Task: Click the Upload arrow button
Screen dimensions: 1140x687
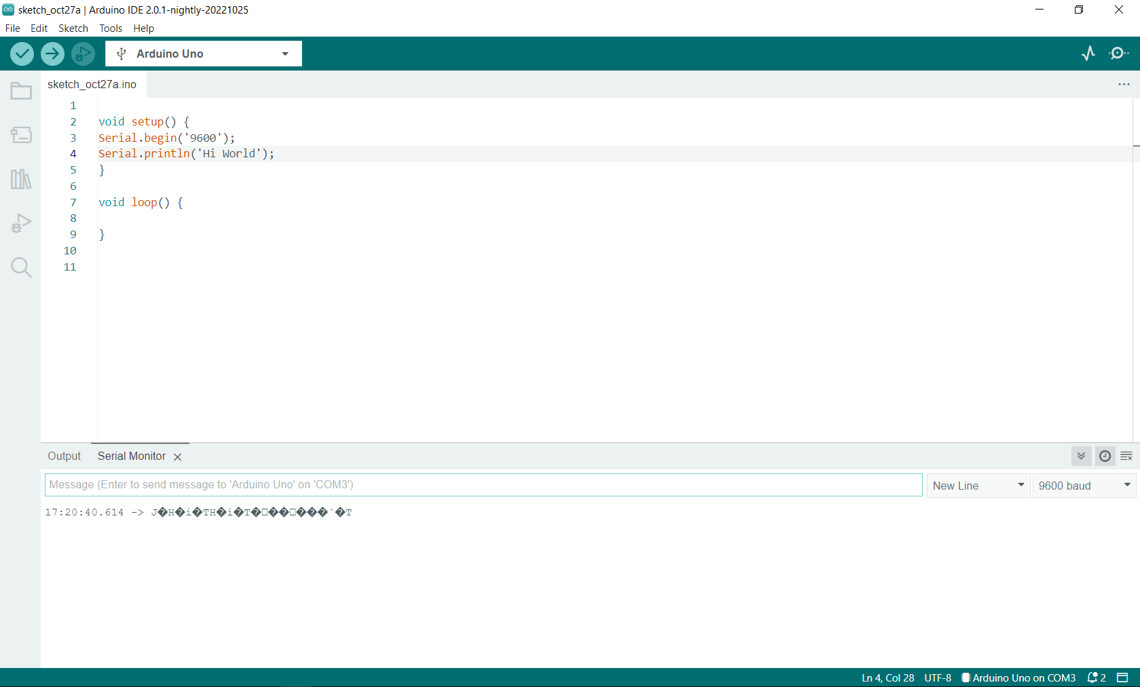Action: [x=52, y=54]
